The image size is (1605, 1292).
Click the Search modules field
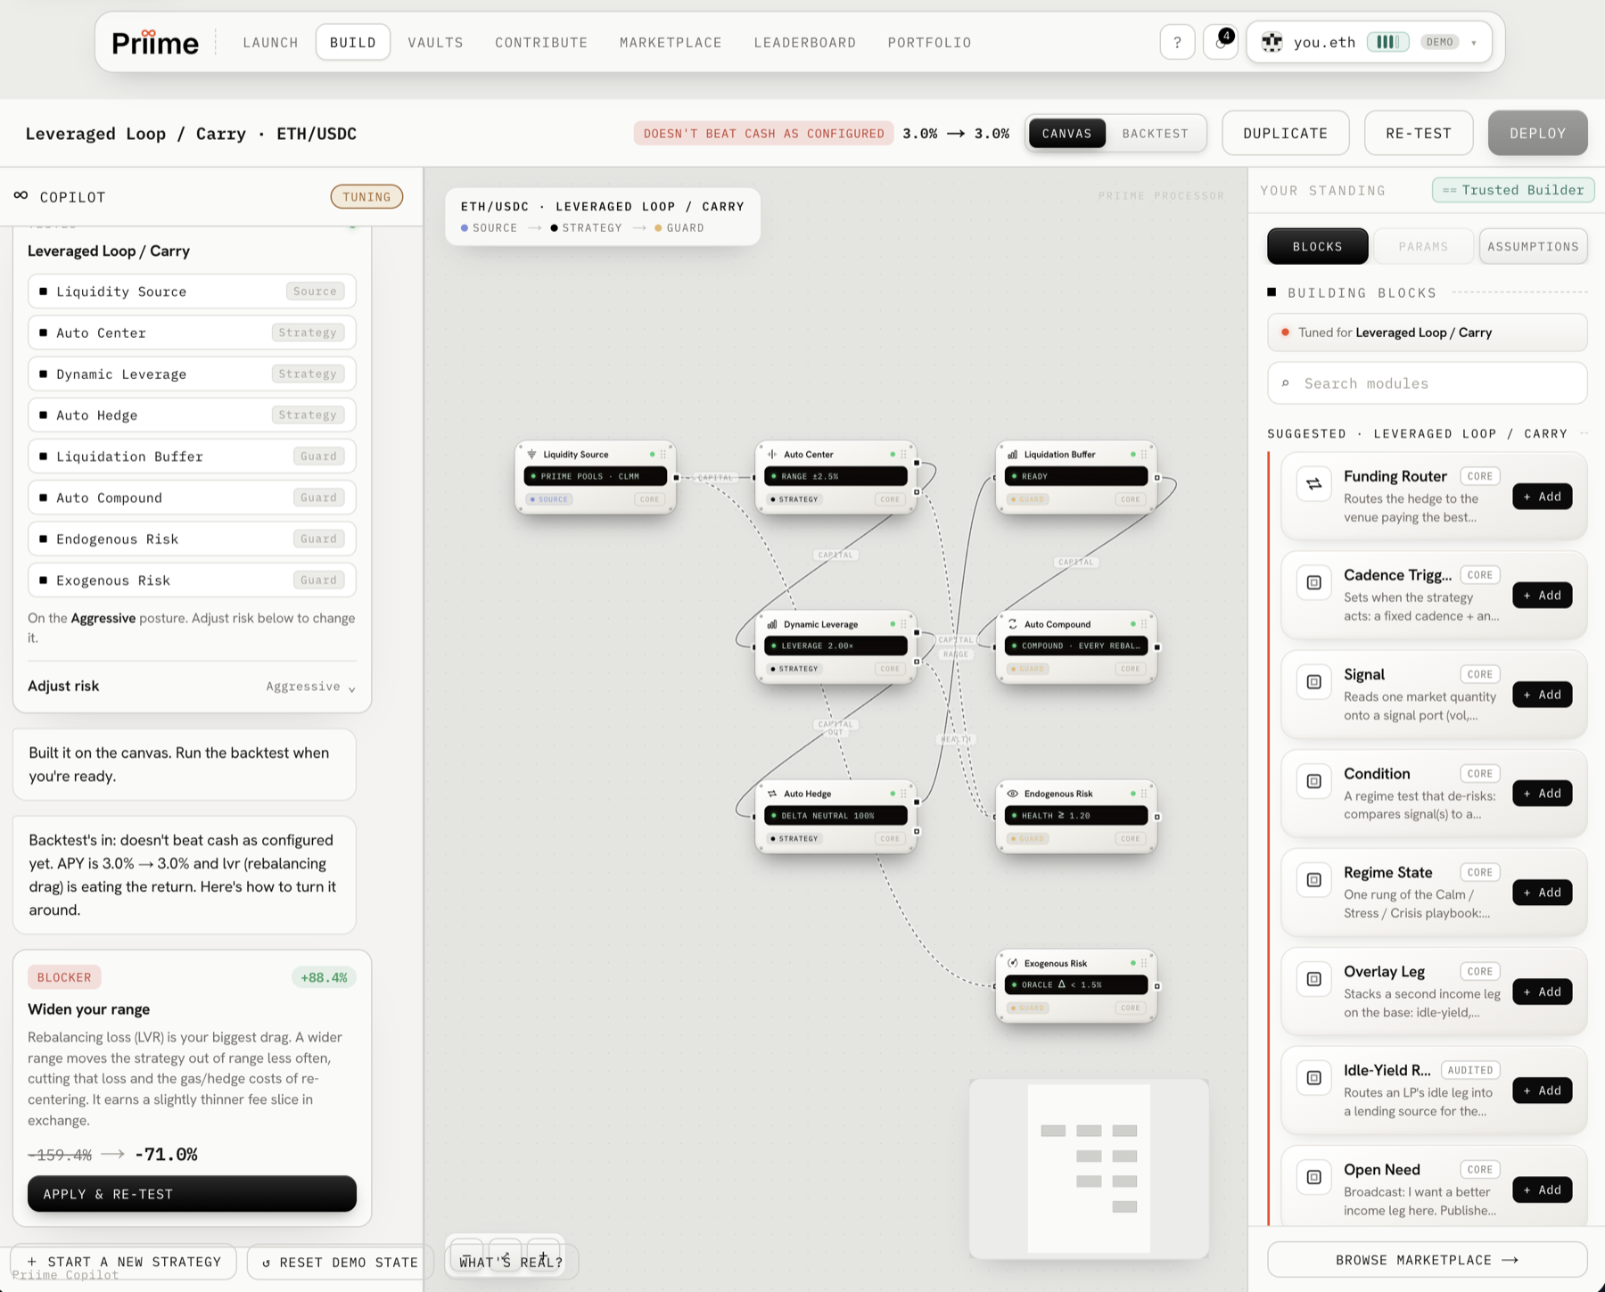(x=1427, y=383)
